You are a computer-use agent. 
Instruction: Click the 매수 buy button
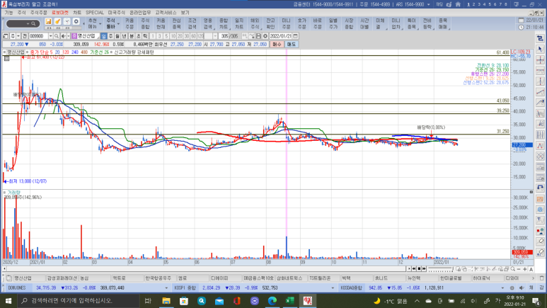pyautogui.click(x=277, y=45)
